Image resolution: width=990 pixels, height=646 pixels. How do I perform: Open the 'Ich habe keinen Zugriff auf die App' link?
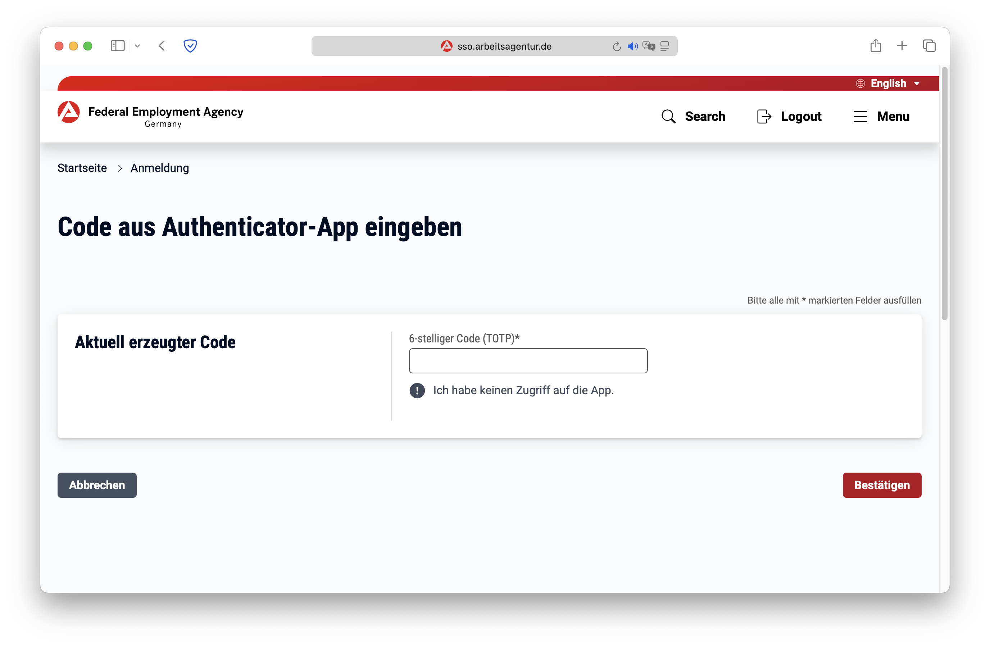524,390
